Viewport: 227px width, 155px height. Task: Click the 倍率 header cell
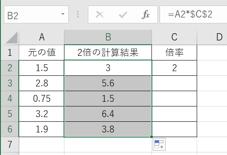175,52
